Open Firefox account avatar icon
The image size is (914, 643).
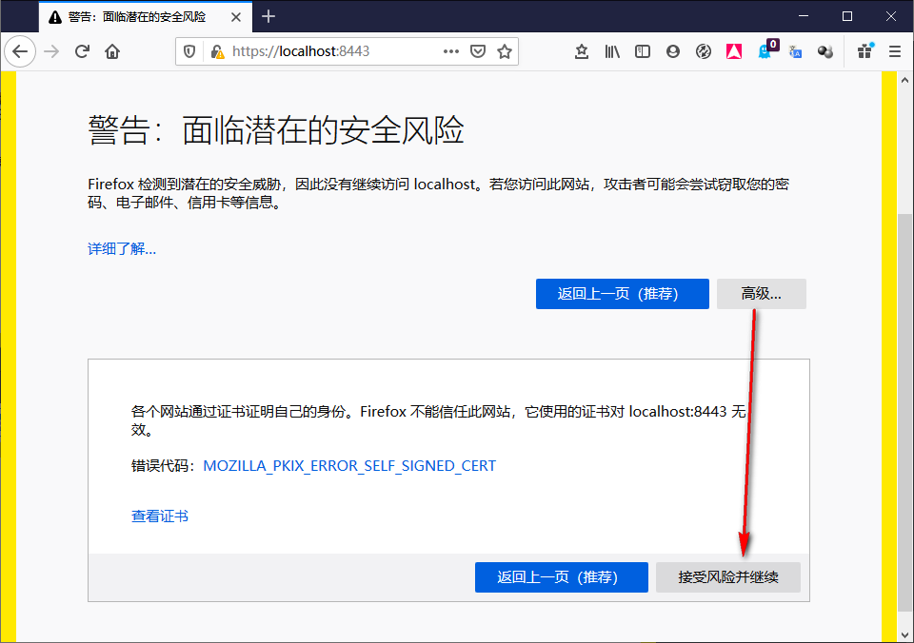pyautogui.click(x=673, y=51)
